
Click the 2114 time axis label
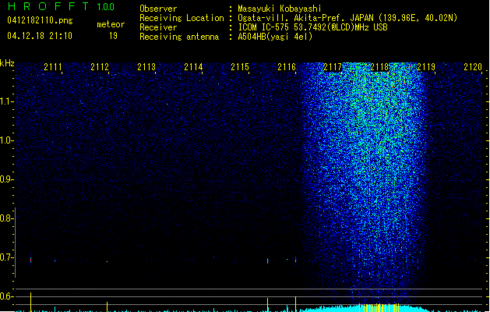pyautogui.click(x=193, y=67)
